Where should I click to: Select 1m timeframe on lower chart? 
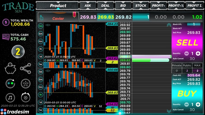click(40, 72)
